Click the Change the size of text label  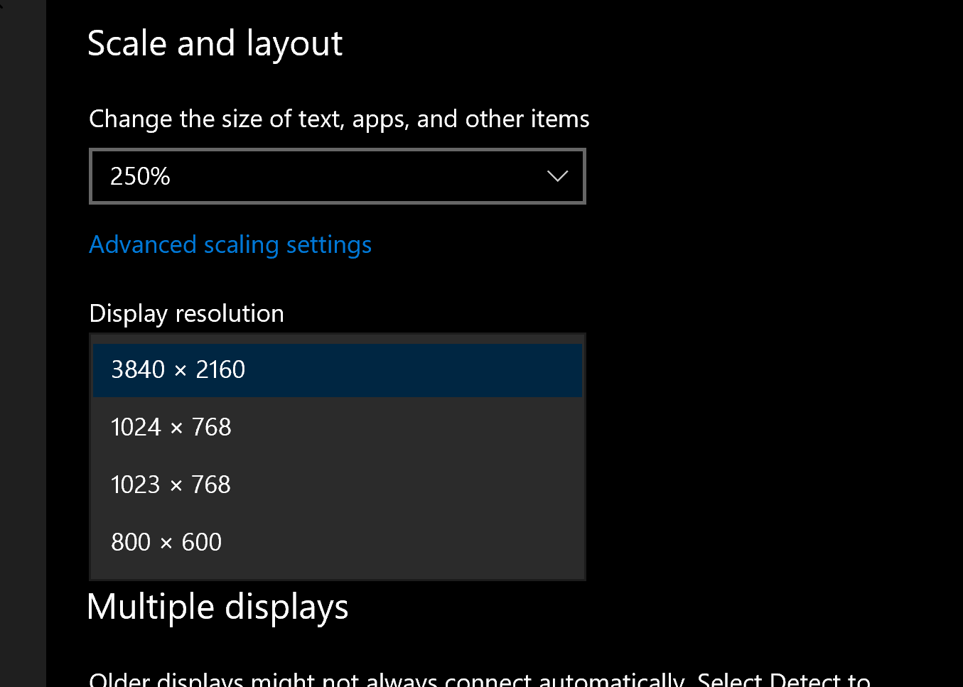(x=338, y=119)
